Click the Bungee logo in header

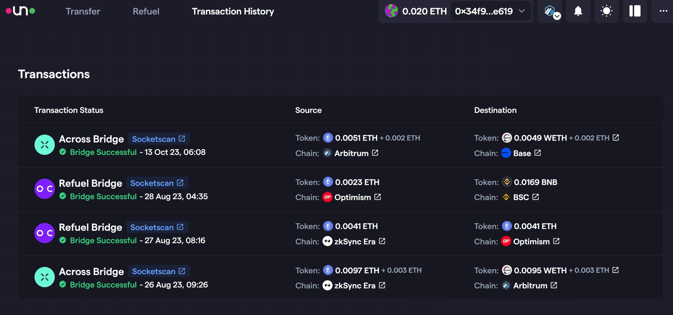(21, 11)
